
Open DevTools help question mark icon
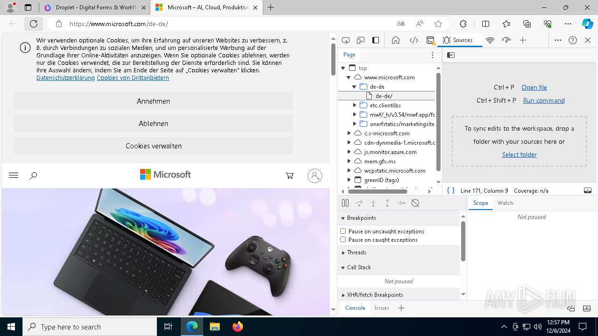pyautogui.click(x=573, y=40)
